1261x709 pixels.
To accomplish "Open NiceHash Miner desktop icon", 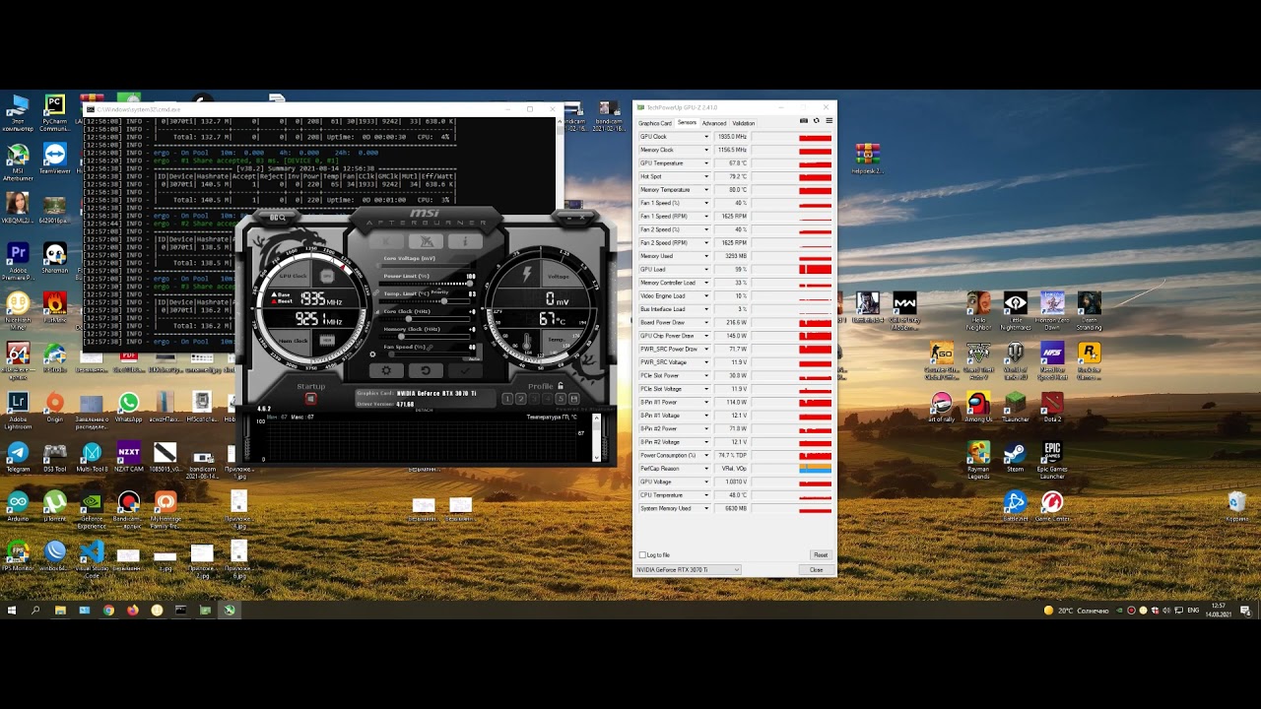I will point(18,307).
